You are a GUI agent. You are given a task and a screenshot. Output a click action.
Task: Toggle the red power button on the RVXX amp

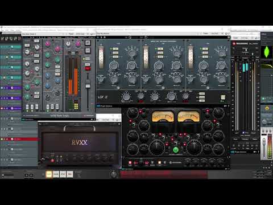52,161
